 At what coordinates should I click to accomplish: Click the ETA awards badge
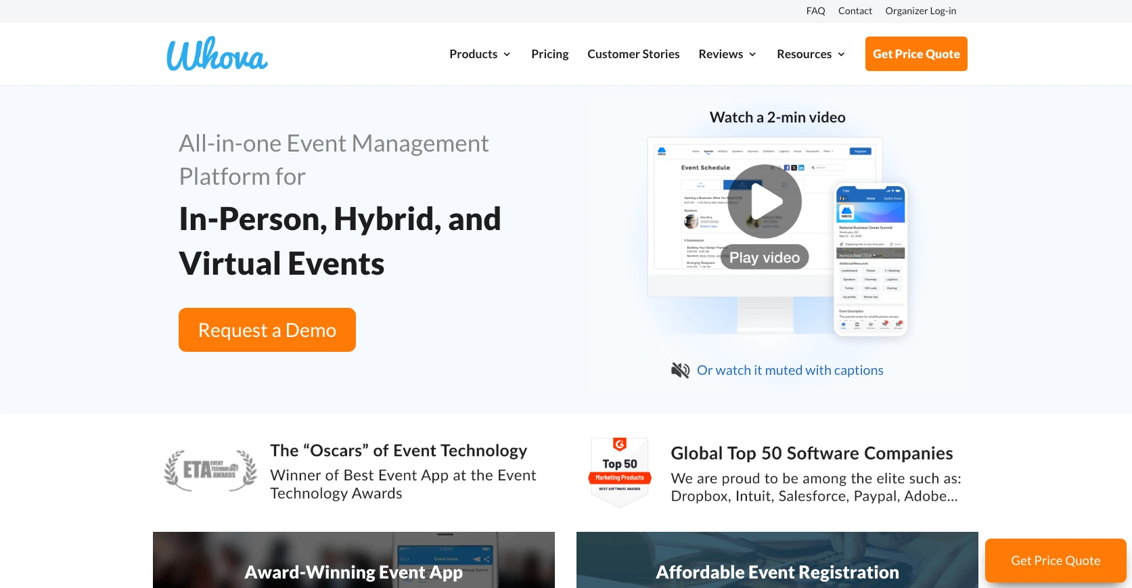pyautogui.click(x=210, y=470)
